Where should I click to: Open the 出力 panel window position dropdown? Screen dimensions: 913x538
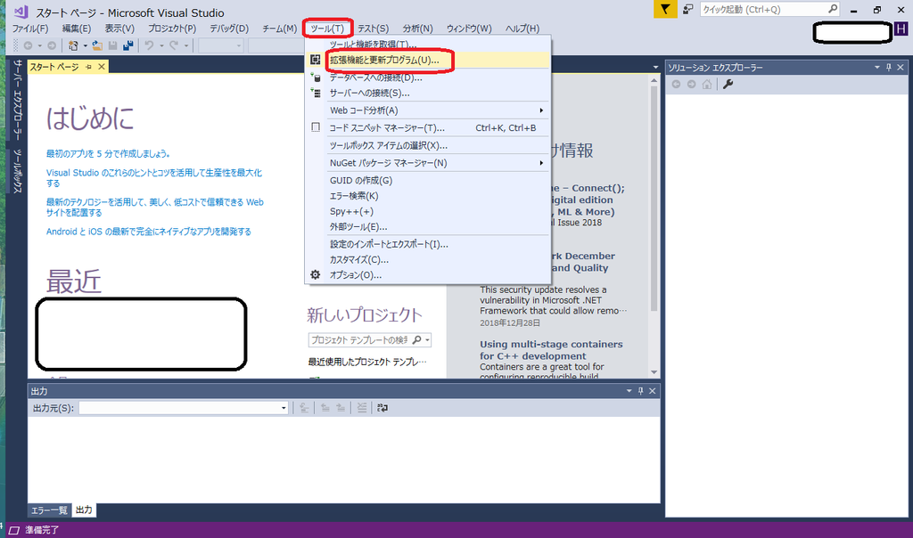[x=629, y=391]
